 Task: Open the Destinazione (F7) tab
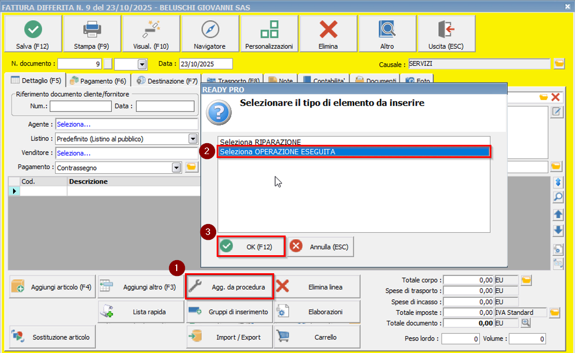[167, 81]
